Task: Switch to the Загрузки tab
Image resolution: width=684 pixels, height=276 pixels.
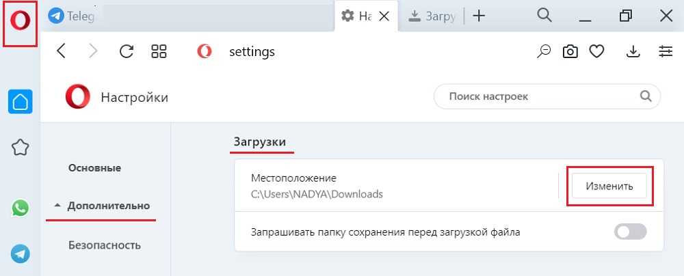Action: (x=432, y=16)
